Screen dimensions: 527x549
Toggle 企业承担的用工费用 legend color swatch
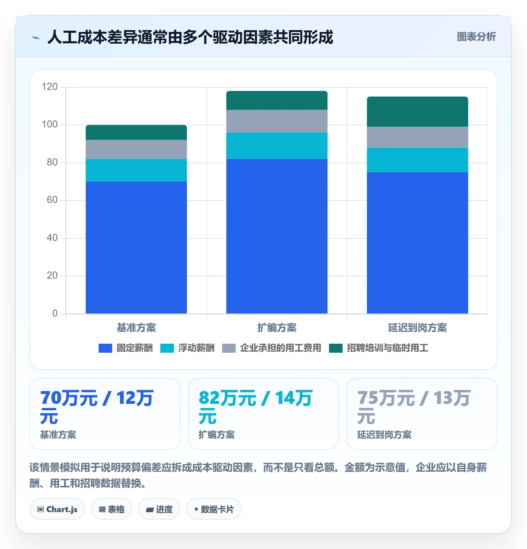pos(229,348)
